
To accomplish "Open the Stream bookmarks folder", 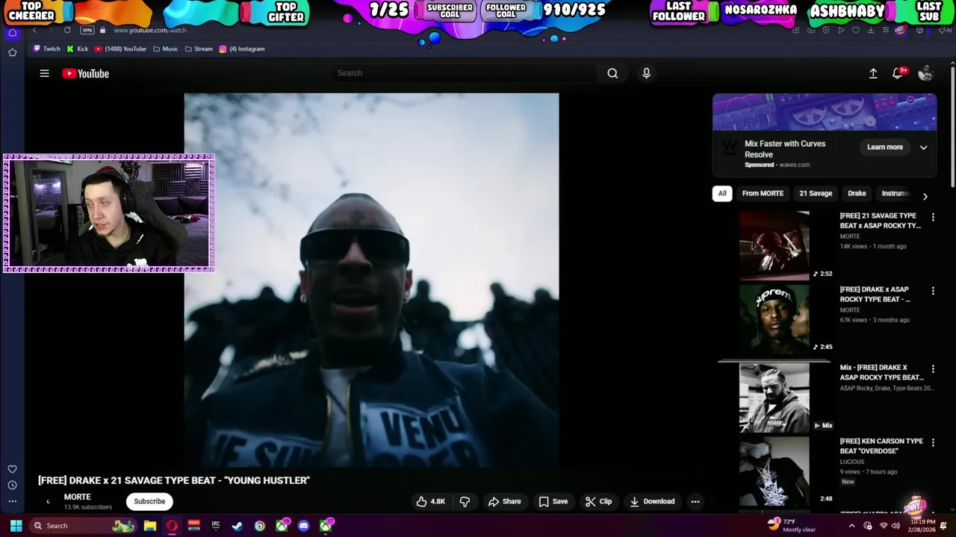I will (x=198, y=48).
